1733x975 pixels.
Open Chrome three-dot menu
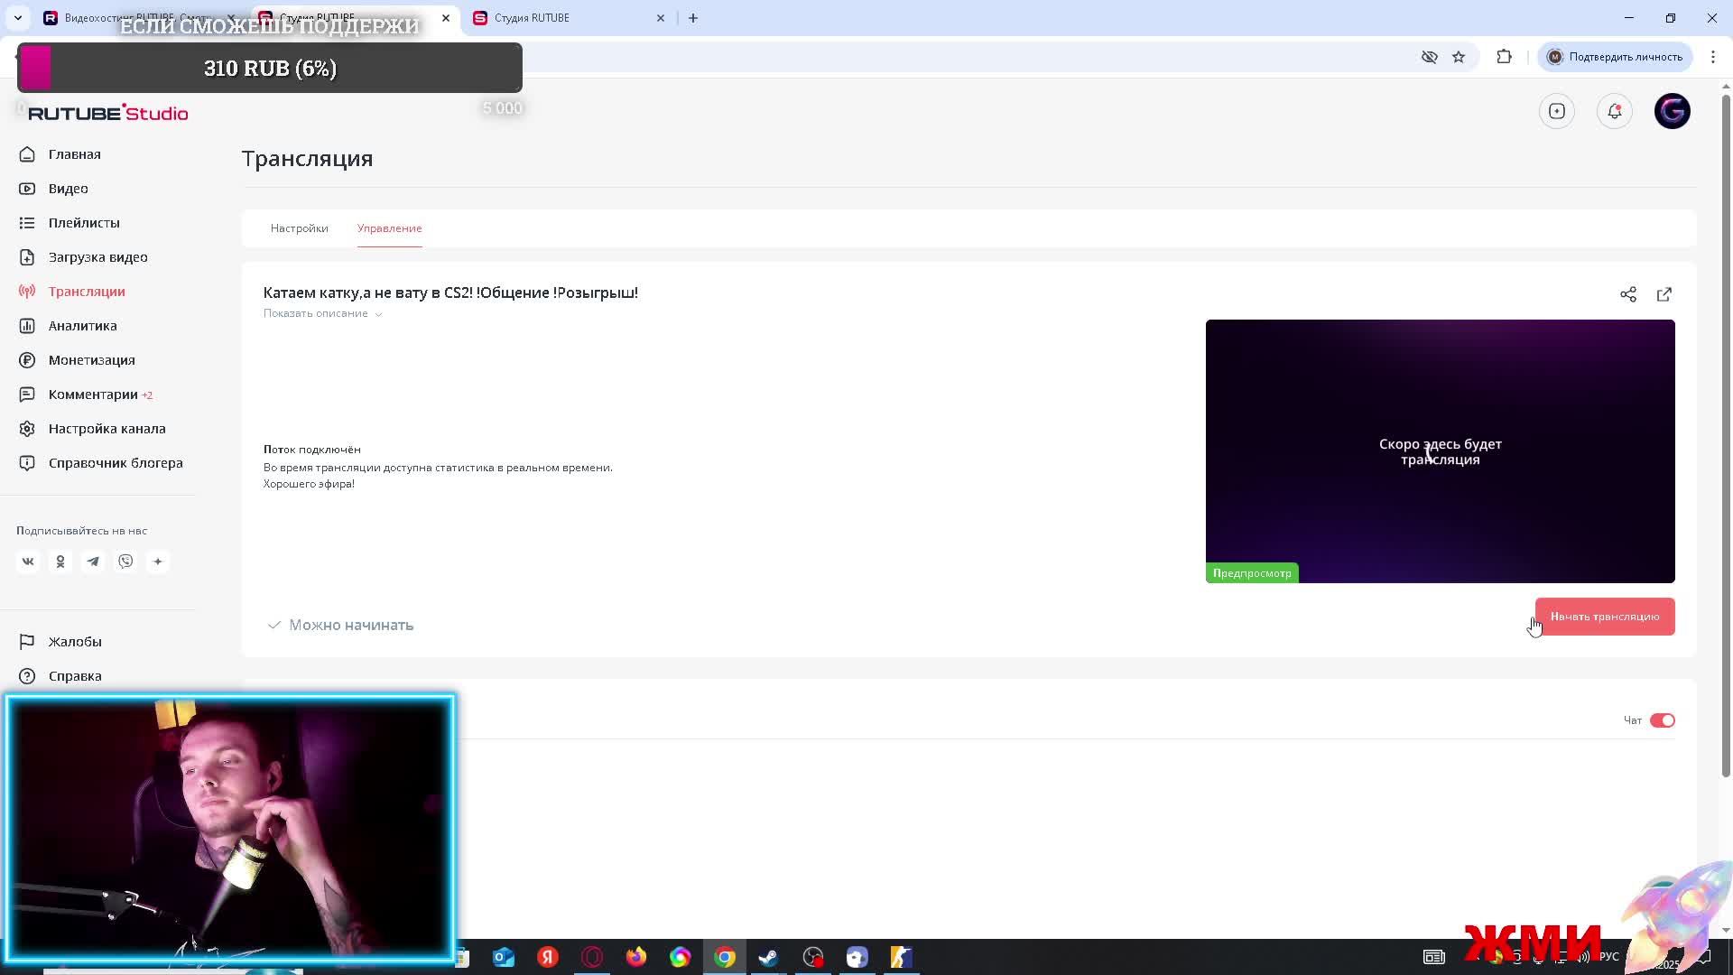pos(1713,57)
